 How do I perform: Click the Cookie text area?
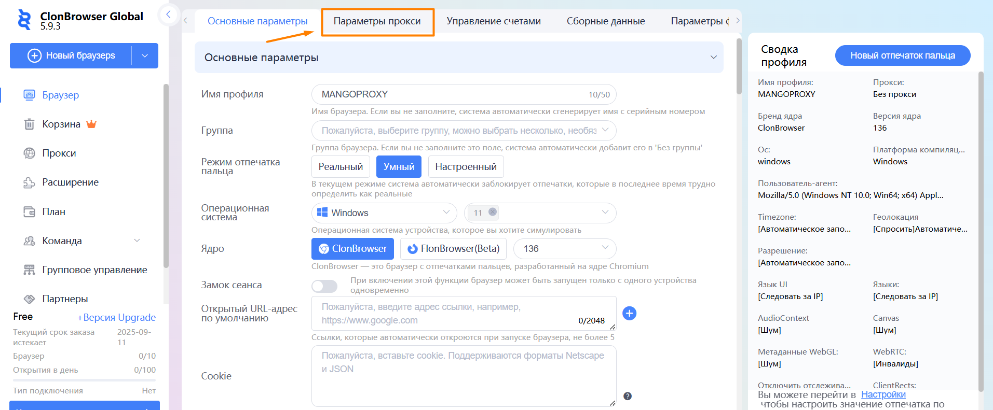tap(464, 376)
